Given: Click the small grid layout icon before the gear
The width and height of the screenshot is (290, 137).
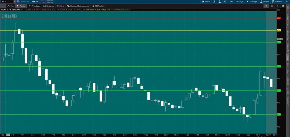Looking at the screenshot, I should click(x=277, y=6).
